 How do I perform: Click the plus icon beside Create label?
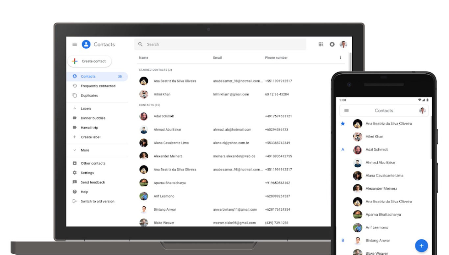coord(75,137)
